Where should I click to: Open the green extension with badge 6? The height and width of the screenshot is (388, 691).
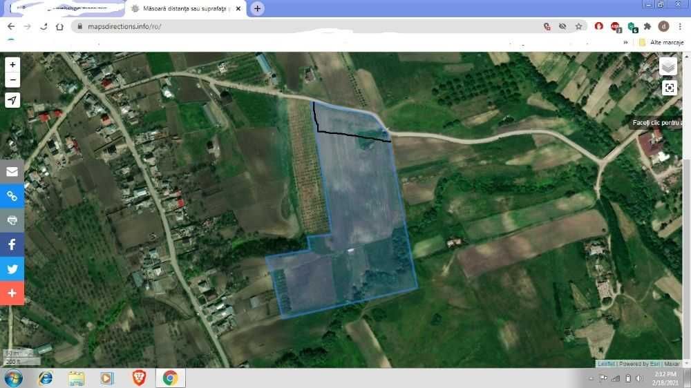(x=632, y=28)
